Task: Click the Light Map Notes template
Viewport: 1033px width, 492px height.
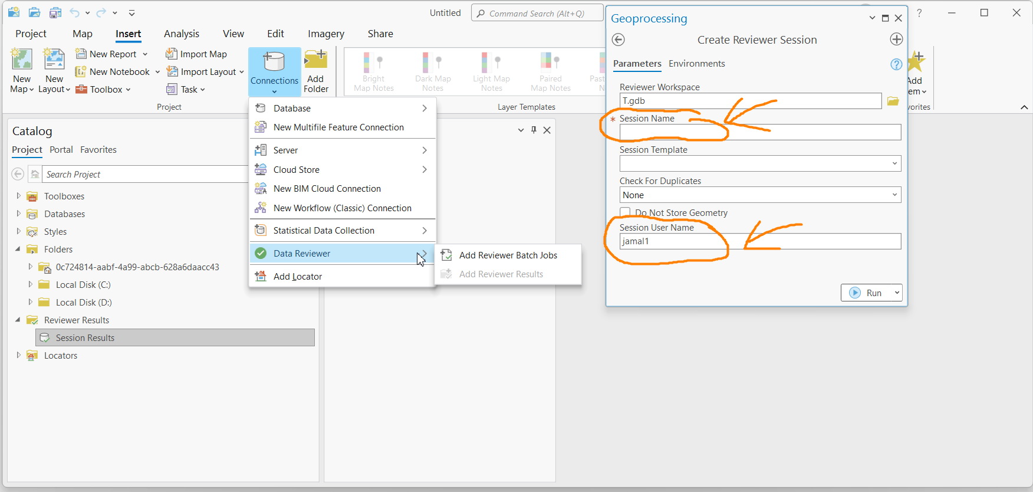Action: [x=491, y=72]
